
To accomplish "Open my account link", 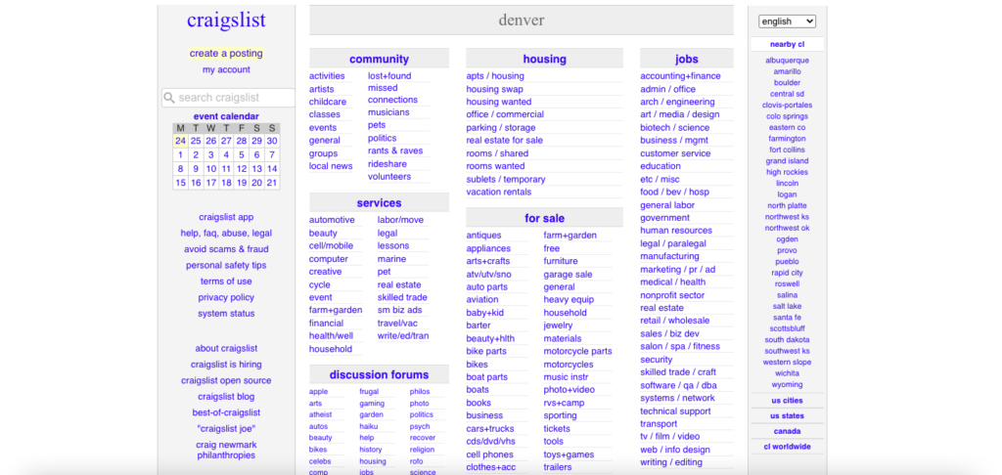I will click(x=226, y=69).
